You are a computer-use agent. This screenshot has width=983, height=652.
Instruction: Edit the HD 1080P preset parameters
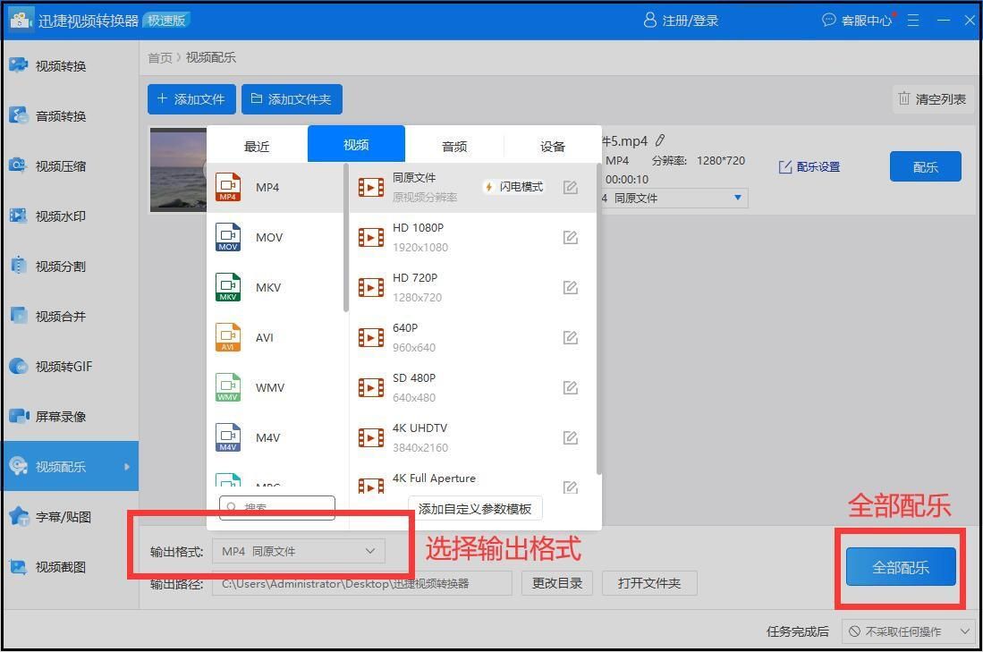pyautogui.click(x=571, y=237)
